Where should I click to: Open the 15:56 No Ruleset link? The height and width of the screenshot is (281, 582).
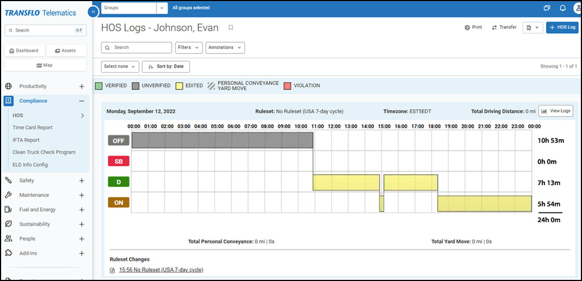pos(161,270)
